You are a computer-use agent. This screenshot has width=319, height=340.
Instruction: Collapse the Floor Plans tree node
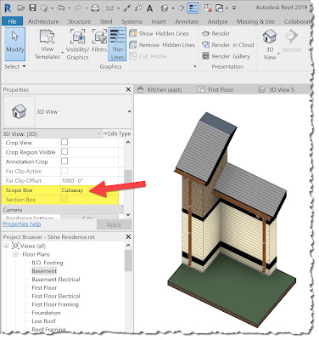pos(16,254)
